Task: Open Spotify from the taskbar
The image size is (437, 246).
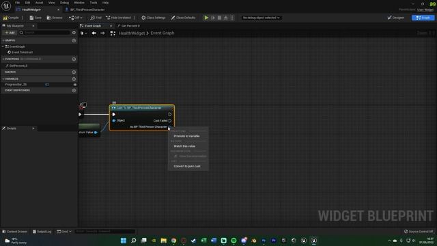Action: pos(234,241)
